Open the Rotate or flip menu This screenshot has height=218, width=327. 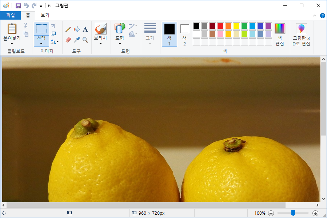[x=55, y=42]
